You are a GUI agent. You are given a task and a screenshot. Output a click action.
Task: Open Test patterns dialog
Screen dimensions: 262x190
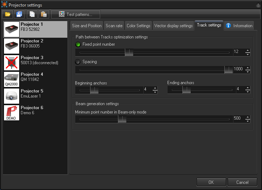(x=76, y=15)
